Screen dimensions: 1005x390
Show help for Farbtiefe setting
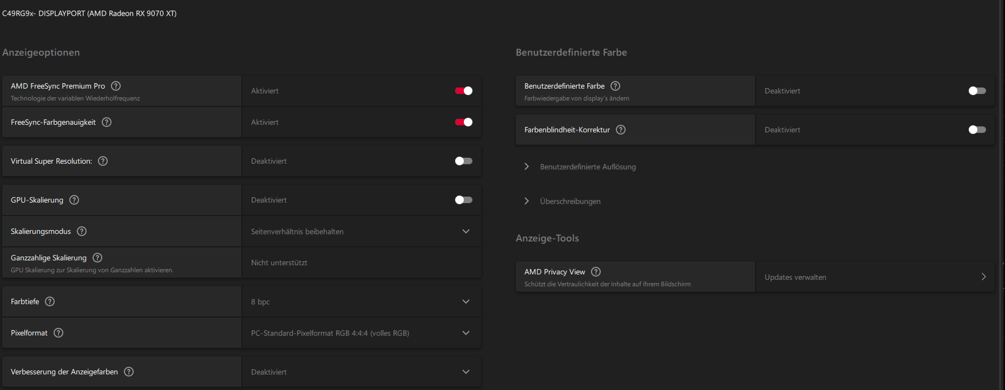(50, 301)
